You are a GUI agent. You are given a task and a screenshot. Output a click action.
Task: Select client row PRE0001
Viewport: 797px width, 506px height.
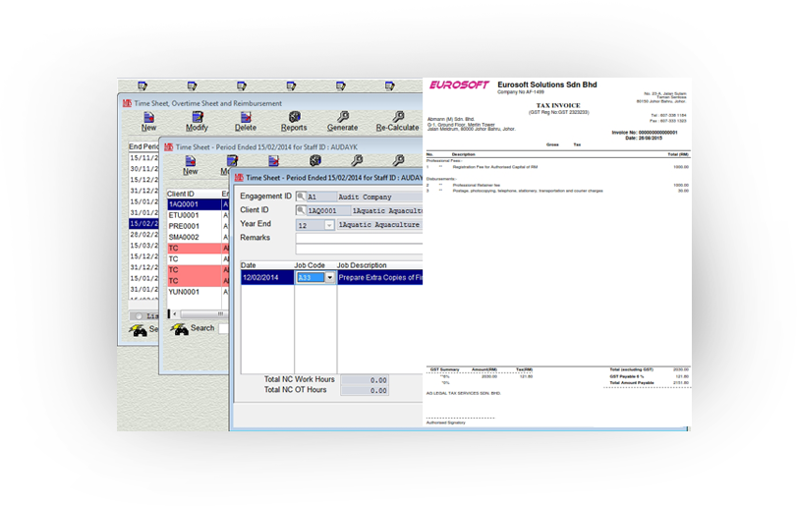[199, 226]
